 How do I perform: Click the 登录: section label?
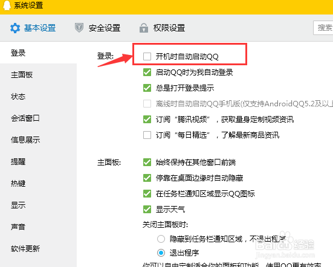tap(105, 56)
